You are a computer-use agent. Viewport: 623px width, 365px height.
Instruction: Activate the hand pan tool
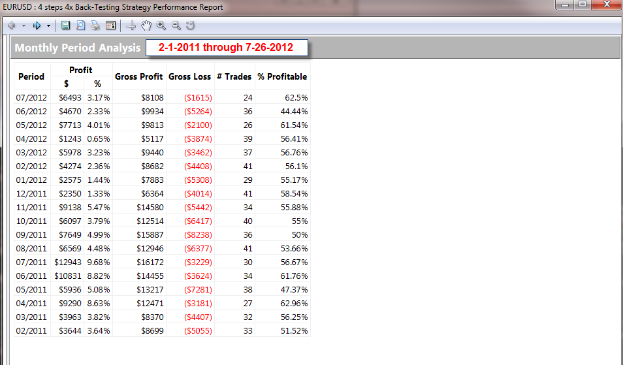point(146,25)
